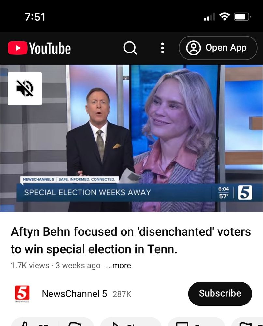Tap the video title about Aftyn Behn
263x326 pixels.
tap(131, 240)
